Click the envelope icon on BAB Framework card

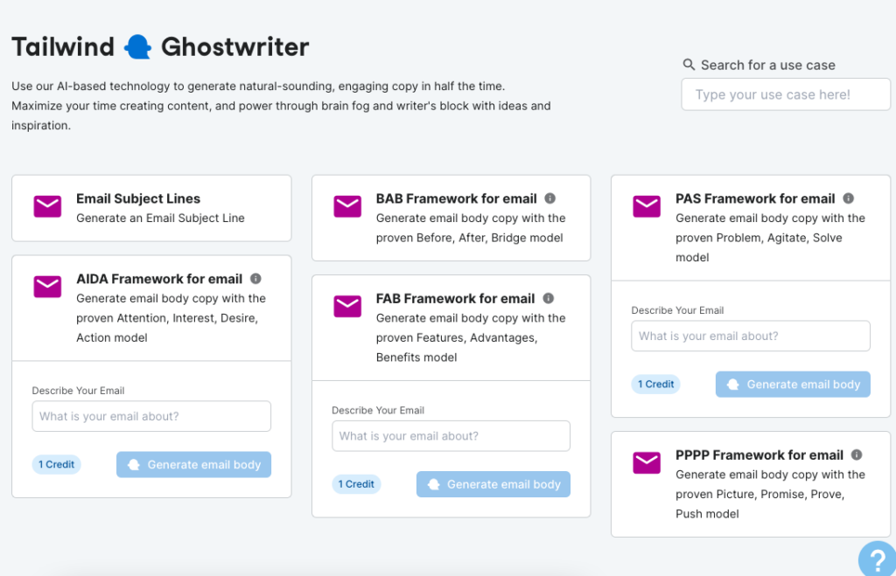pyautogui.click(x=347, y=206)
